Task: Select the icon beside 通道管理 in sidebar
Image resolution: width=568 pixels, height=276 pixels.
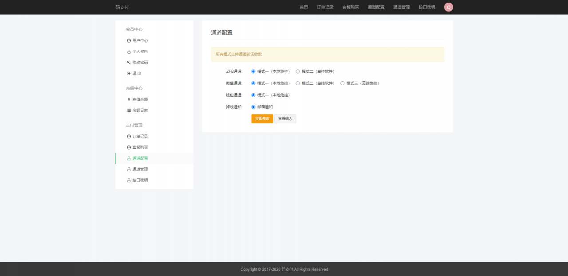Action: click(128, 169)
